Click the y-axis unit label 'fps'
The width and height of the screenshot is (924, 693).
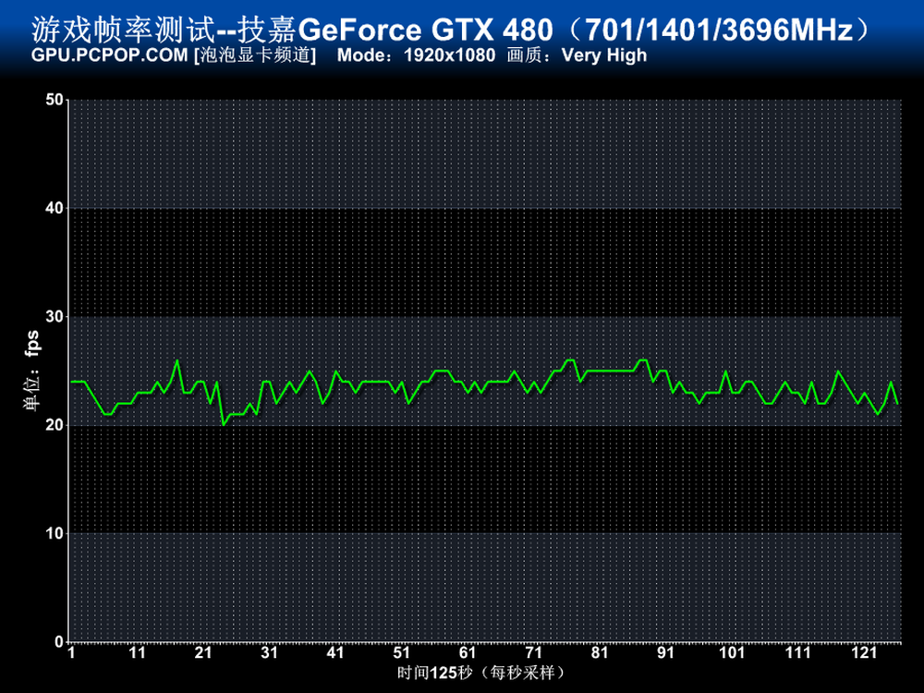(x=31, y=344)
